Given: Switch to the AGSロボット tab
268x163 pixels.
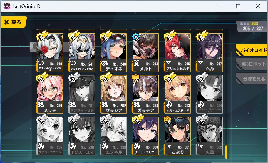Looking at the screenshot, I should click(252, 64).
